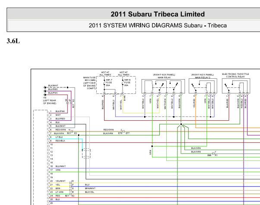Click the 'R1' connector label
This screenshot has width=260, height=205.
point(216,155)
